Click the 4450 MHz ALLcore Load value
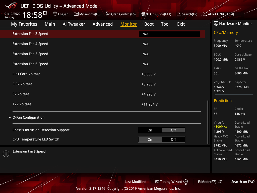This screenshot has width=257, height=193. click(220, 159)
